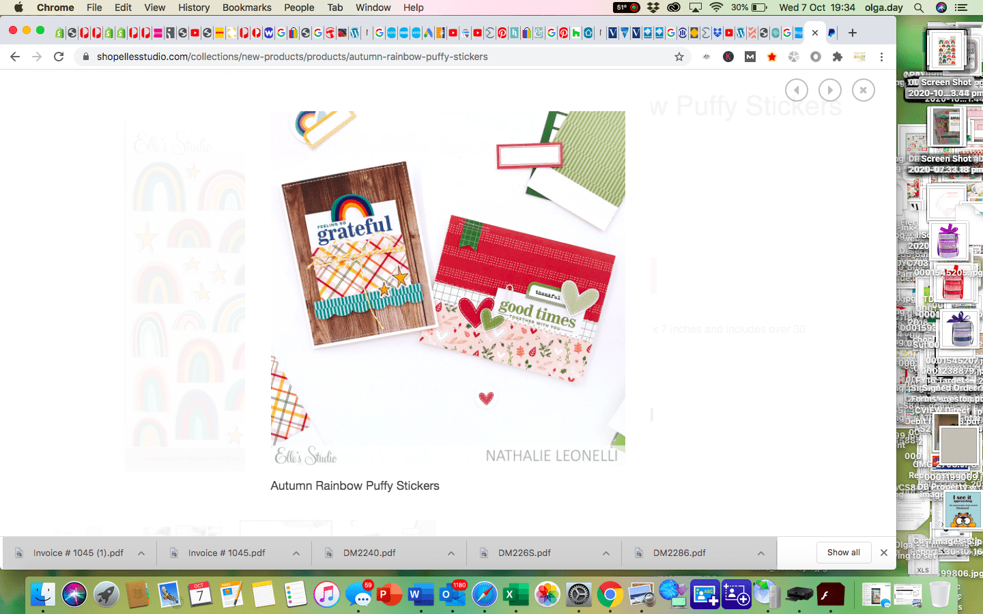Open Calendar in the Dock
This screenshot has width=983, height=614.
click(200, 595)
